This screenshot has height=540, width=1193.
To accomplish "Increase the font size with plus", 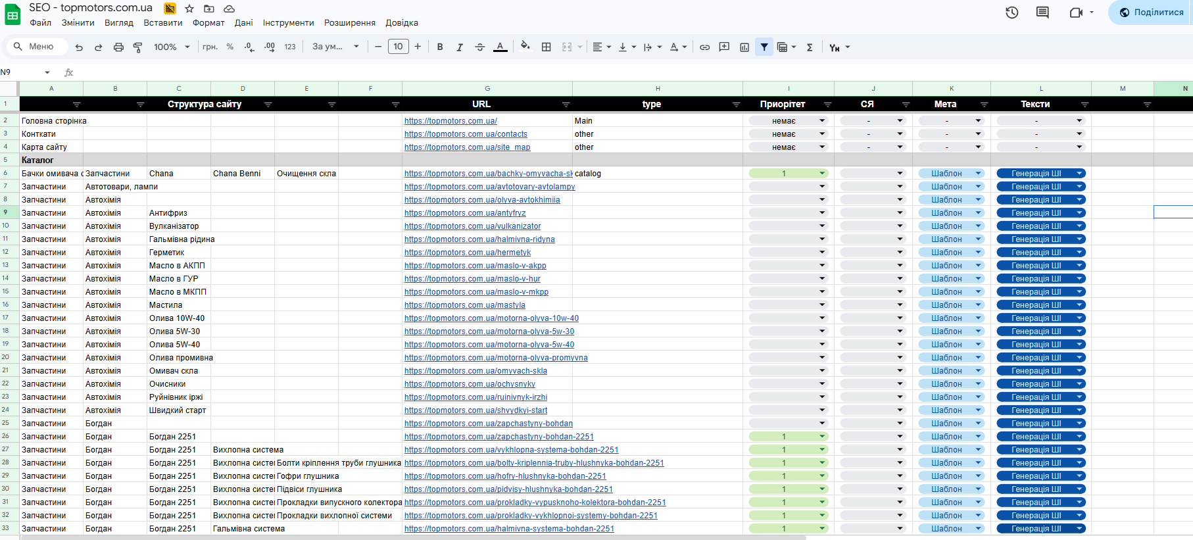I will click(418, 47).
